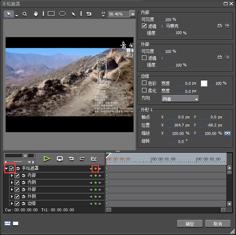Expand the 内侧 track row
This screenshot has width=236, height=235.
click(12, 182)
